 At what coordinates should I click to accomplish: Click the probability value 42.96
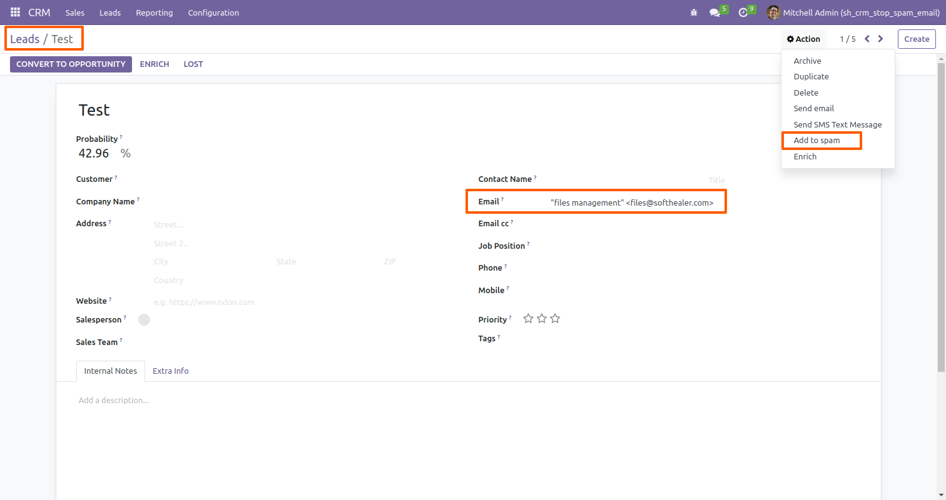click(94, 153)
